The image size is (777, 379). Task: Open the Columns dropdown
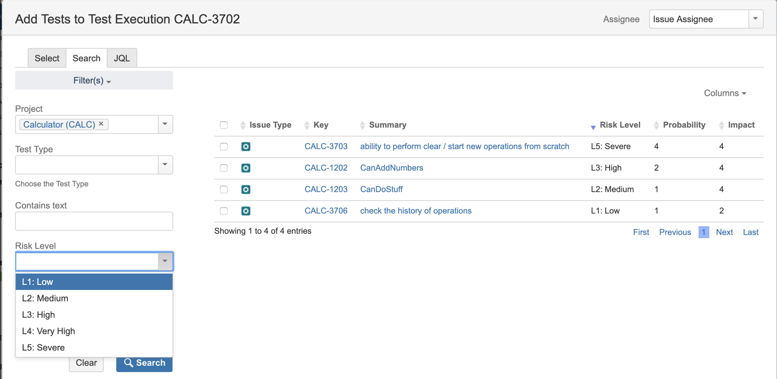click(725, 93)
